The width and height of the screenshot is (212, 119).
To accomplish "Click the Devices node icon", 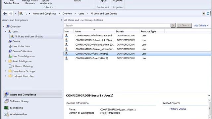I will pos(10,41).
